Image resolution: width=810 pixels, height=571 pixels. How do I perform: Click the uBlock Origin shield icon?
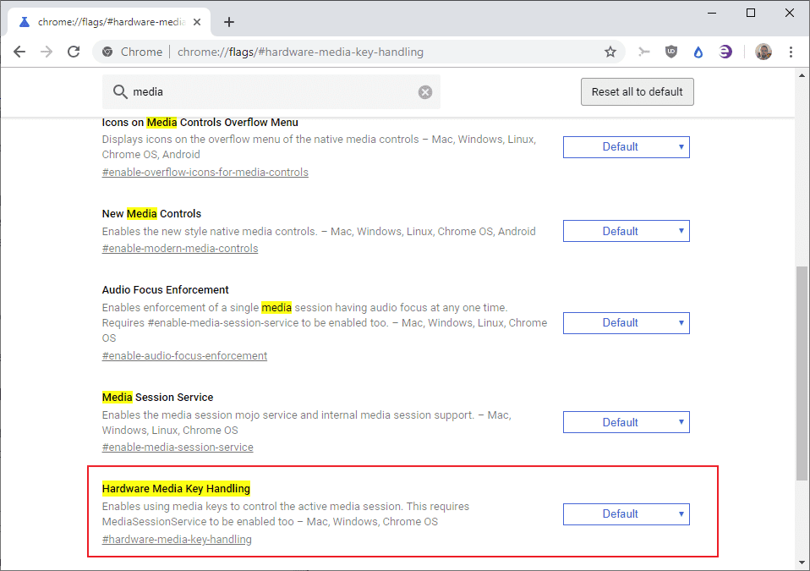[670, 52]
